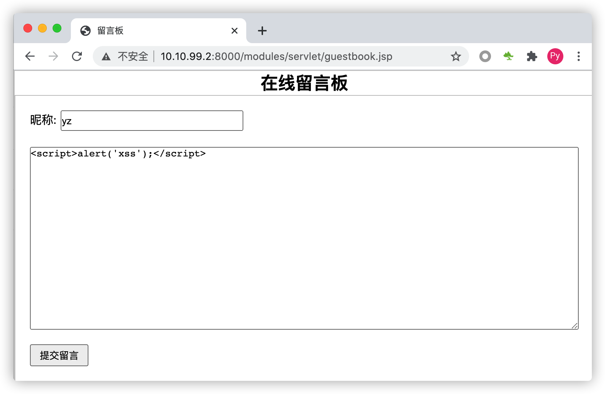
Task: Click the 昵称 label text
Action: [43, 120]
